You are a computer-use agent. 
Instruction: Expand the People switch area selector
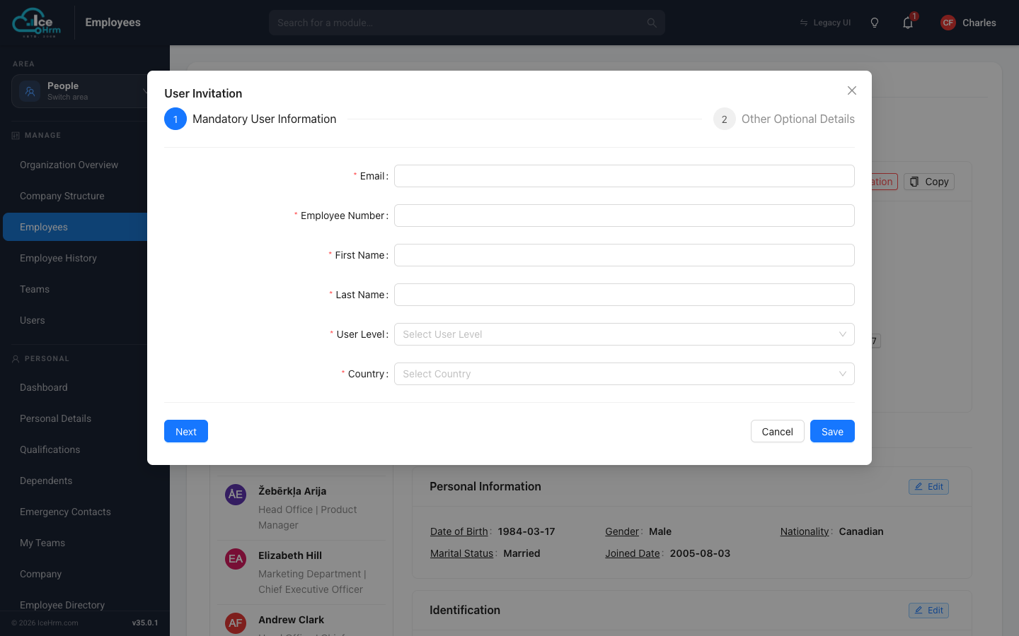[81, 91]
